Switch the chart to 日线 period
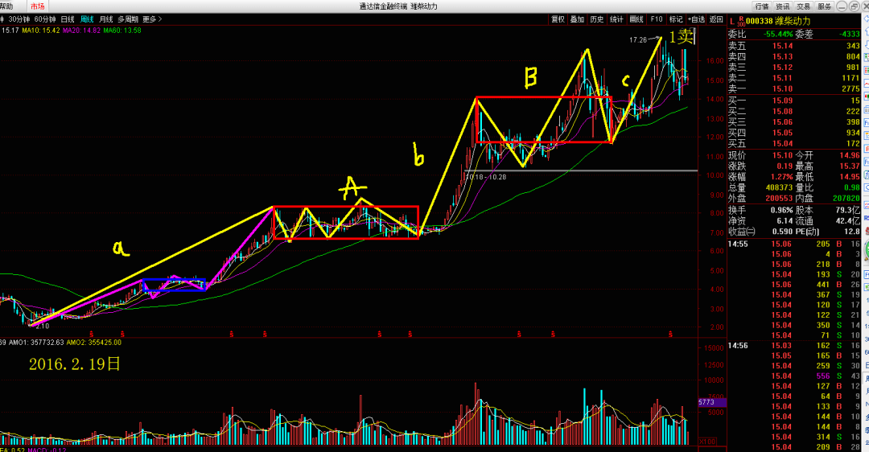This screenshot has width=869, height=452. [x=67, y=18]
